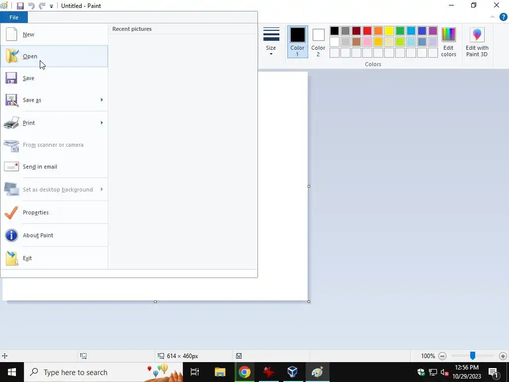The height and width of the screenshot is (382, 509).
Task: Open About Paint
Action: 54,235
